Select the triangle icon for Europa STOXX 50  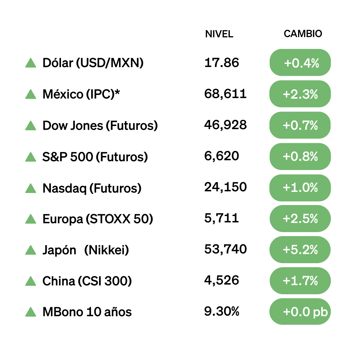[x=31, y=219]
